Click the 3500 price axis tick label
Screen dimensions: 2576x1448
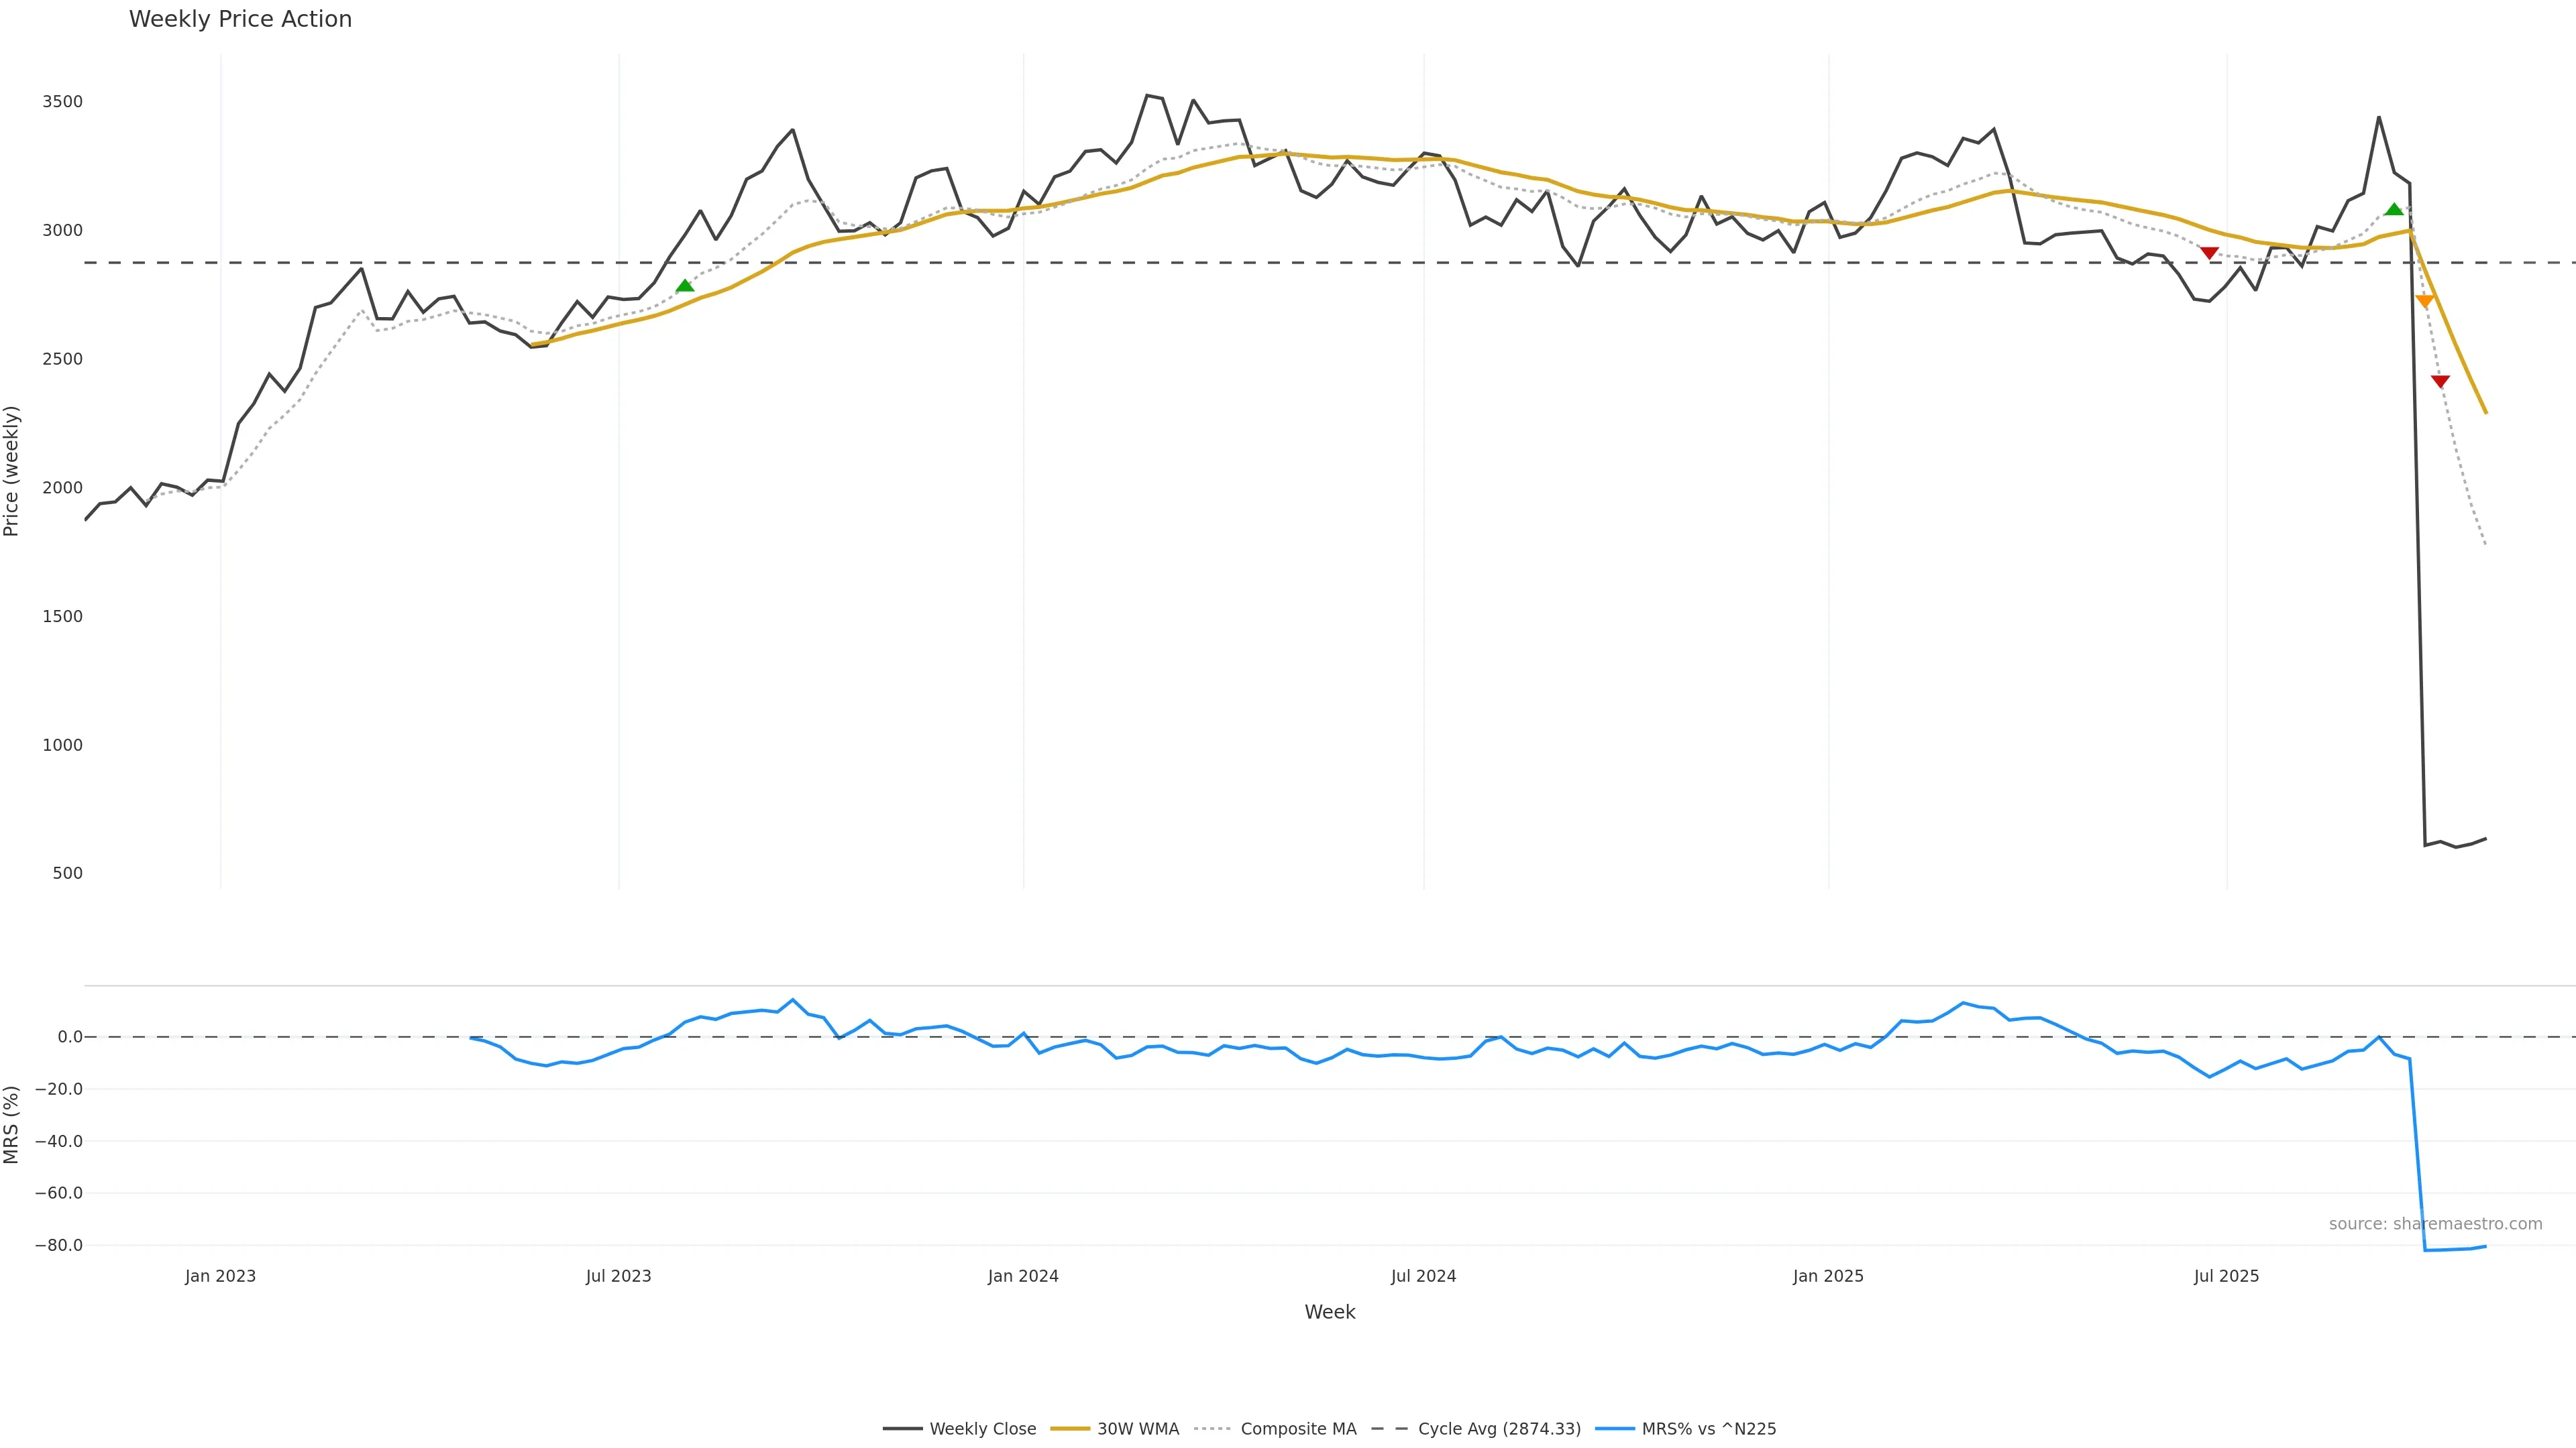tap(62, 102)
